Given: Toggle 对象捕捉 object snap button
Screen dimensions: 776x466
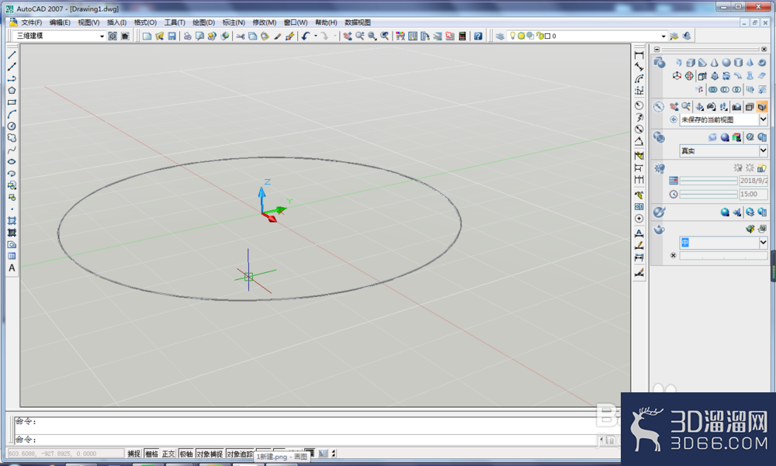Looking at the screenshot, I should click(x=210, y=454).
